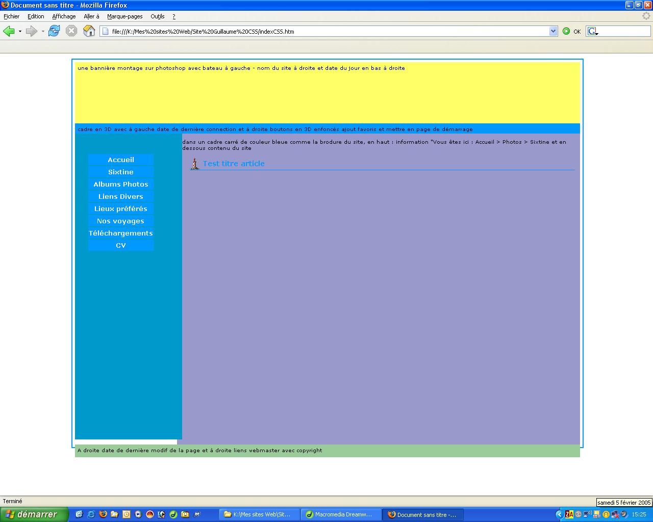This screenshot has width=653, height=522.
Task: Open the Outils menu
Action: click(157, 16)
